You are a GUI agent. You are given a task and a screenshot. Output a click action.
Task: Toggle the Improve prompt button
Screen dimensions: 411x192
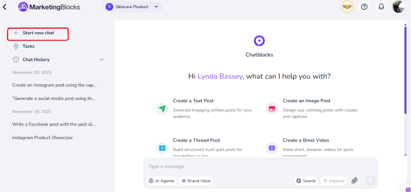[333, 181]
